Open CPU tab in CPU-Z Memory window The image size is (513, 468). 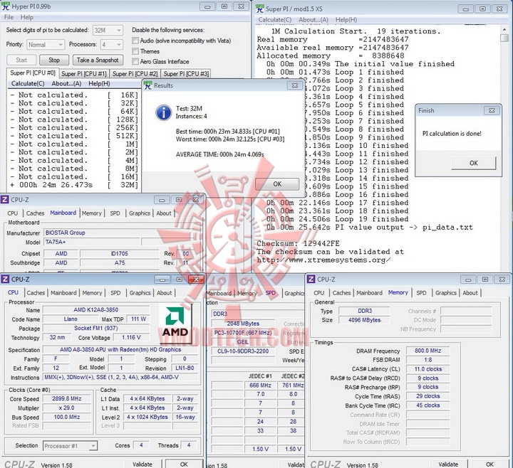(x=318, y=293)
